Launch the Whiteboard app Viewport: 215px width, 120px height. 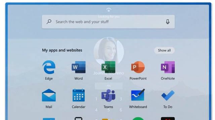tap(138, 95)
